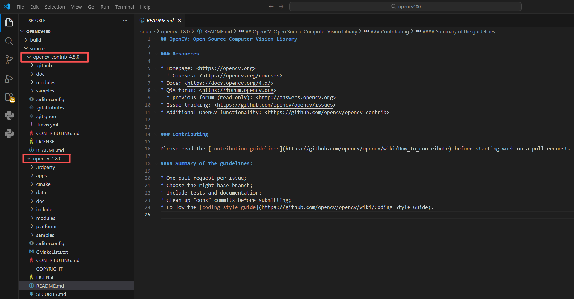
Task: Open the COPYRIGHT file
Action: tap(76, 269)
